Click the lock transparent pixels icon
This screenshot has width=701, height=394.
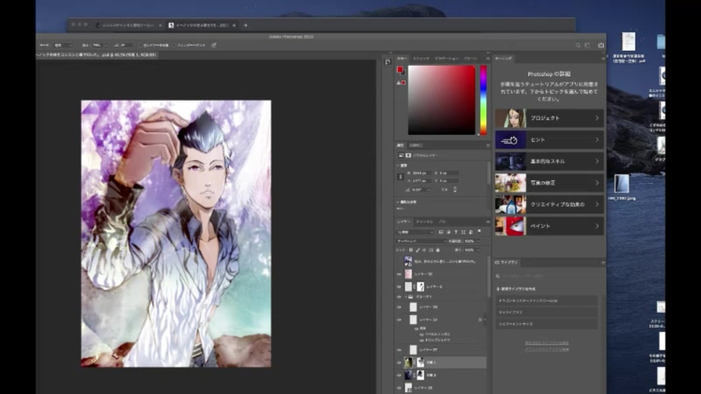click(411, 250)
